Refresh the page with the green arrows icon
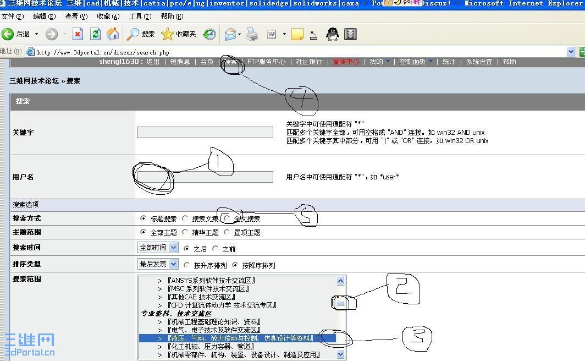Image resolution: width=585 pixels, height=361 pixels. 96,34
